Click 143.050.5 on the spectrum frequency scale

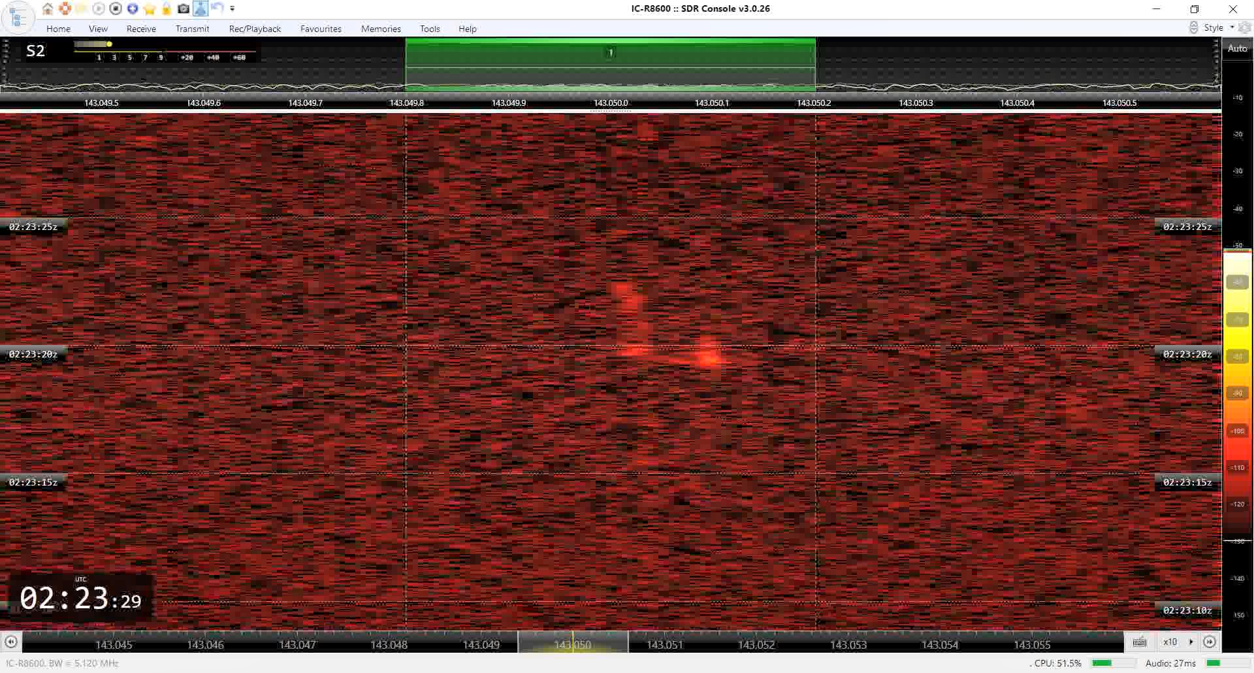tap(1119, 103)
